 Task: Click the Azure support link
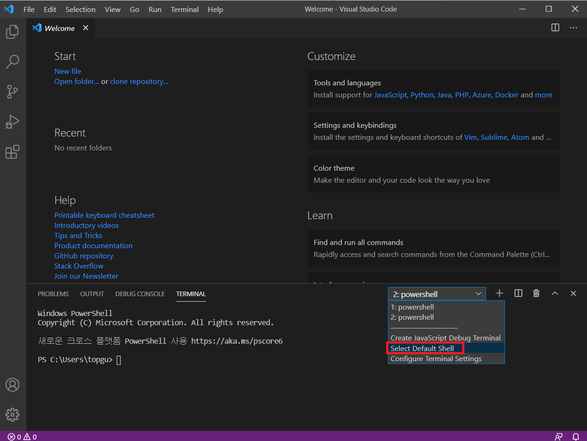(x=482, y=95)
